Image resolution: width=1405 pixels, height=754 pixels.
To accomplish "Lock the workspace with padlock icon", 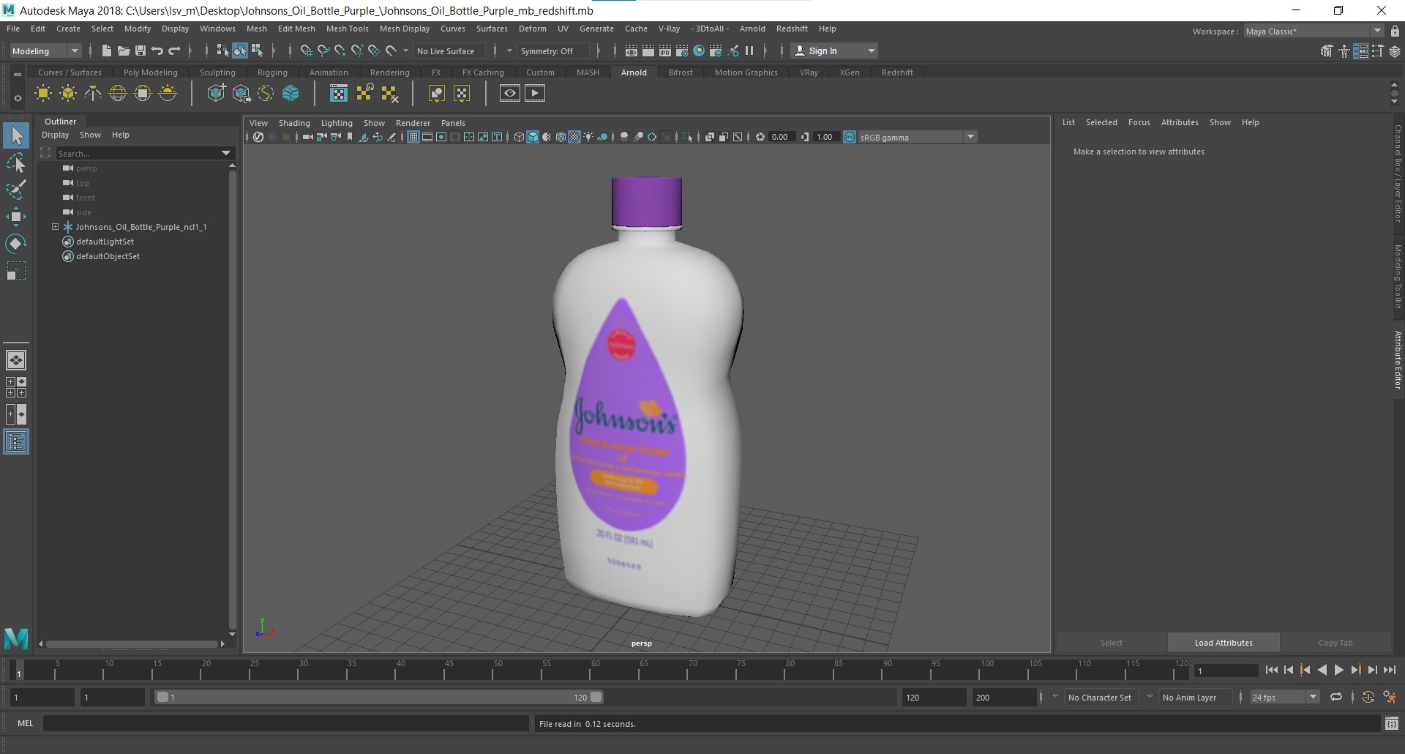I will (1395, 31).
